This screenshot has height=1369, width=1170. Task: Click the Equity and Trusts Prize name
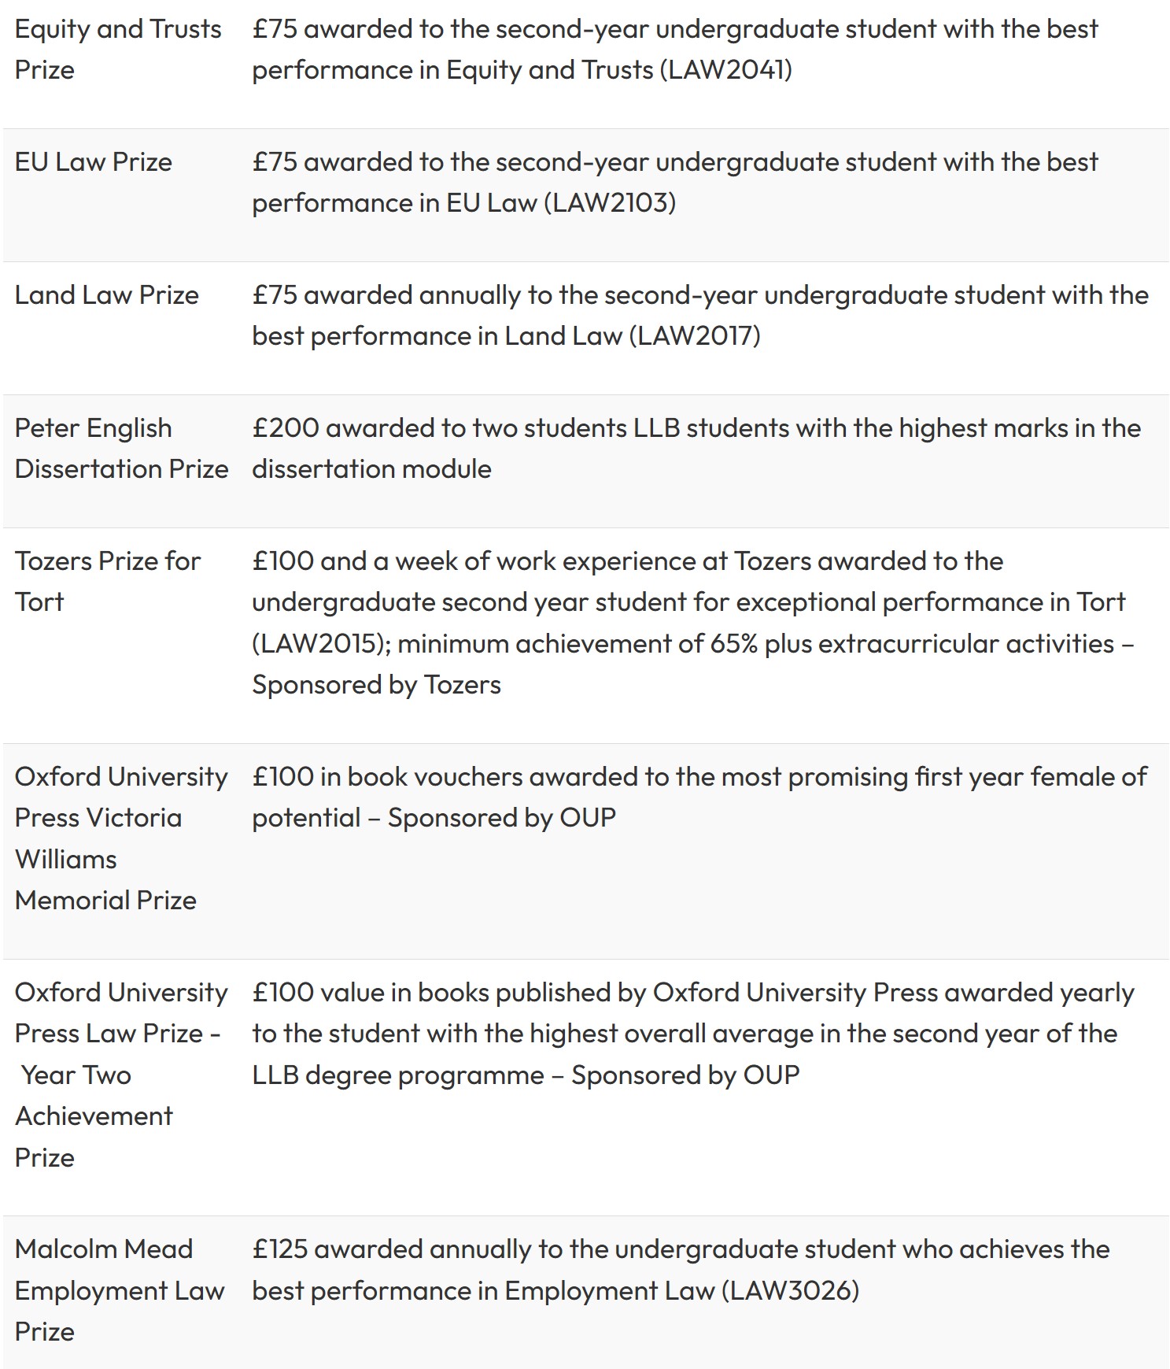(118, 49)
